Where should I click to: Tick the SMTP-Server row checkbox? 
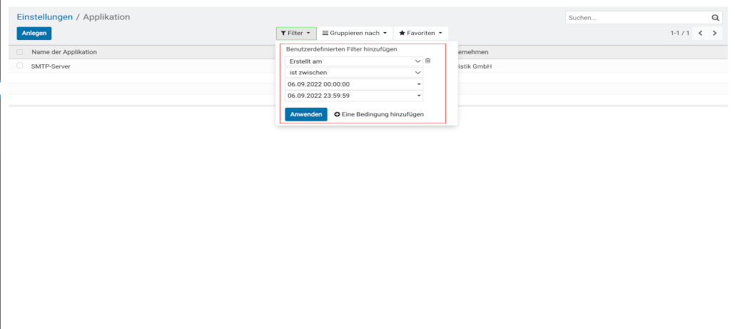click(20, 66)
